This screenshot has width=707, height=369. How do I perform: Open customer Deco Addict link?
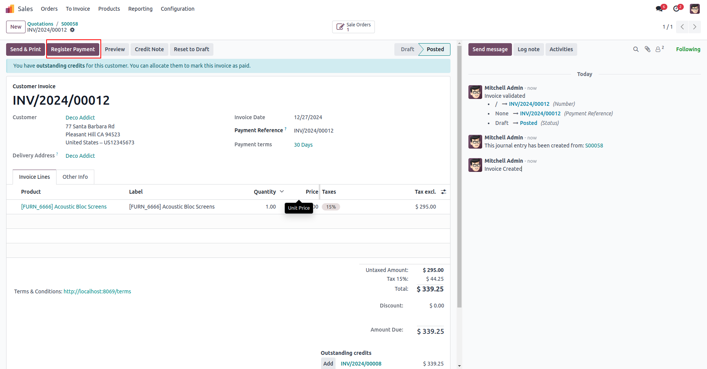tap(80, 118)
